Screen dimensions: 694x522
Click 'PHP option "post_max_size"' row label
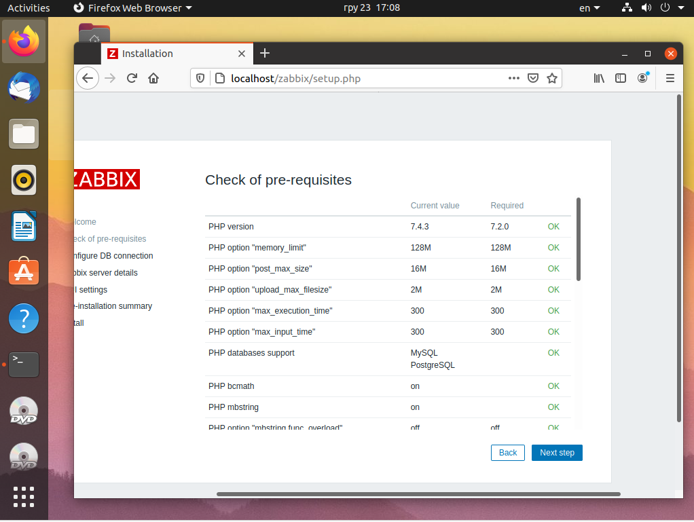click(x=260, y=269)
